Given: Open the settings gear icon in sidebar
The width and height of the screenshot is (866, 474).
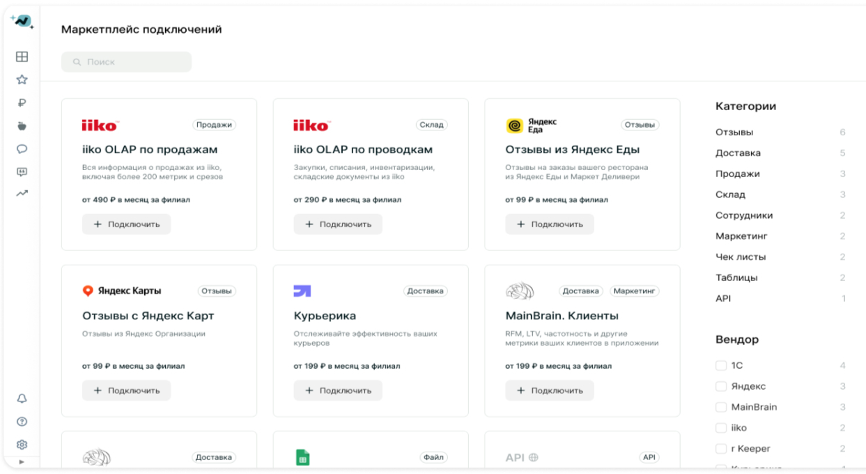Looking at the screenshot, I should 22,444.
